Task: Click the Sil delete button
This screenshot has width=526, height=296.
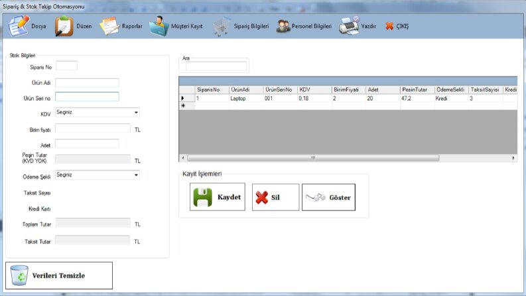Action: 275,197
